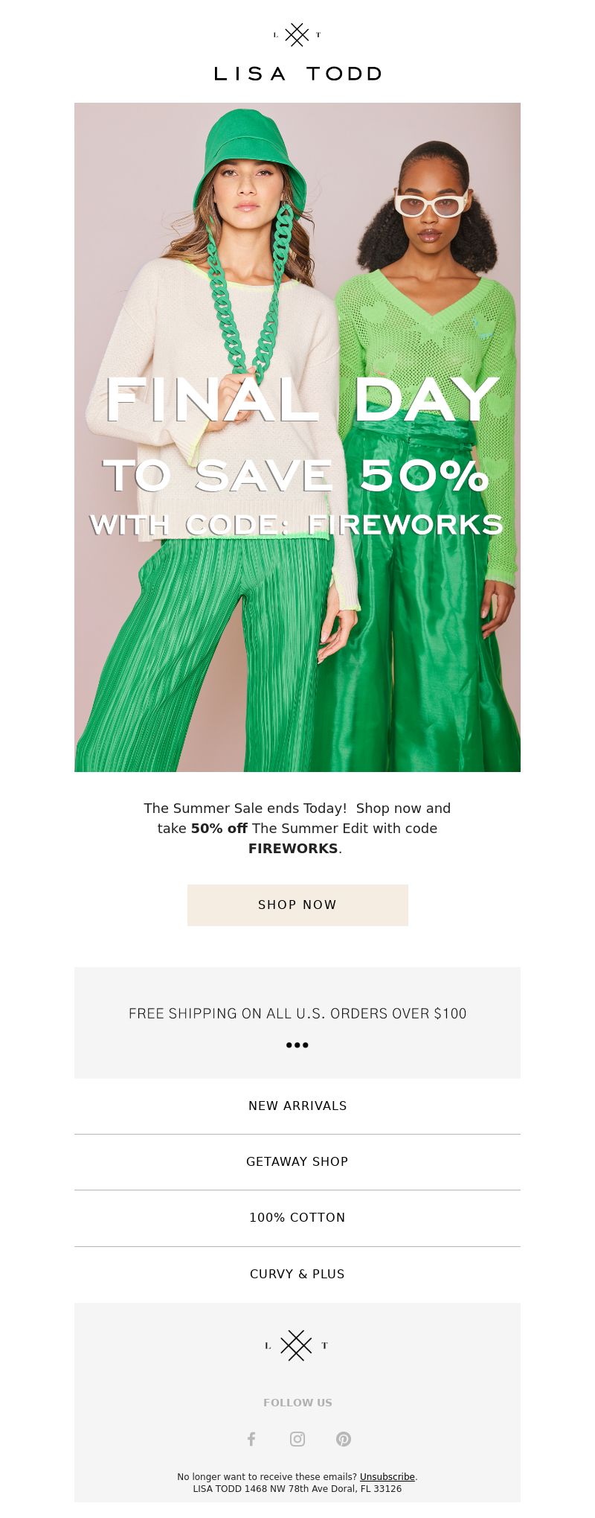Click the FOLLOW US label
This screenshot has width=595, height=1518.
point(297,1403)
